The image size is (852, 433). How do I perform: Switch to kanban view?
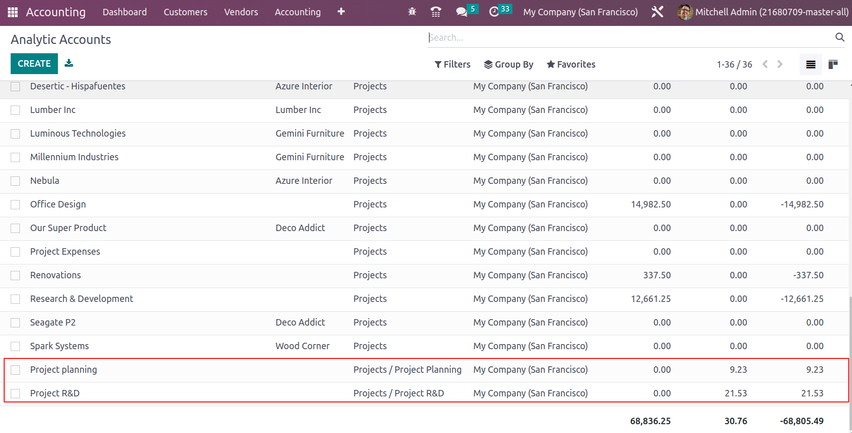click(x=833, y=64)
